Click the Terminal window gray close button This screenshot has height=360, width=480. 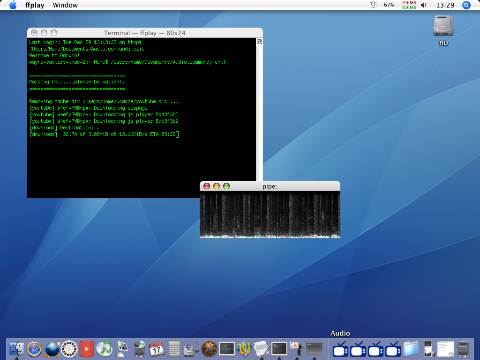coord(34,33)
